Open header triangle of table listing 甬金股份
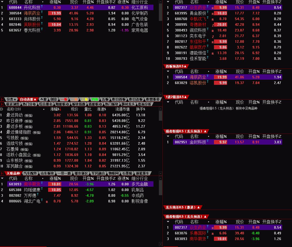This screenshot has height=247, width=292. point(168,2)
